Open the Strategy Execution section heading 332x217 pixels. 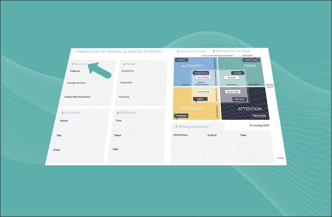[x=193, y=127]
